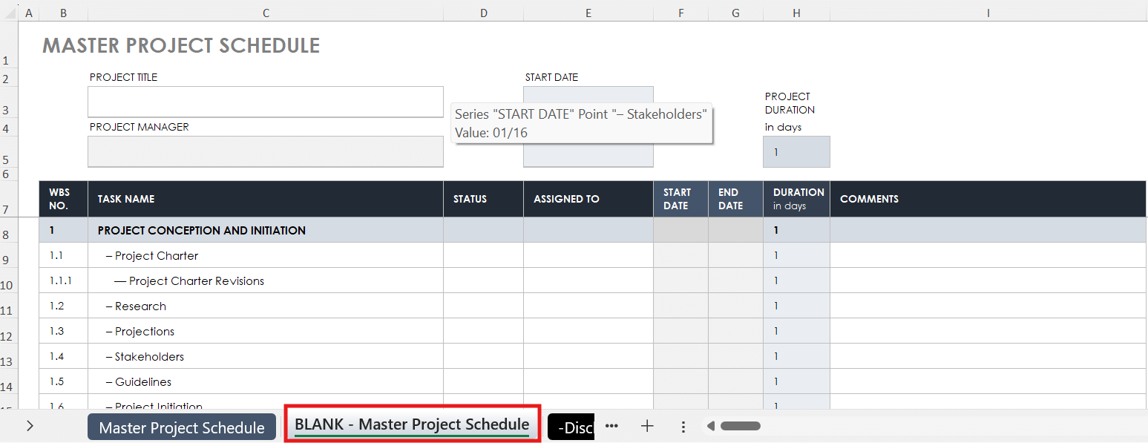Screen dimensions: 1148x443
Task: Click the horizontal scrollbar left arrow
Action: 710,426
